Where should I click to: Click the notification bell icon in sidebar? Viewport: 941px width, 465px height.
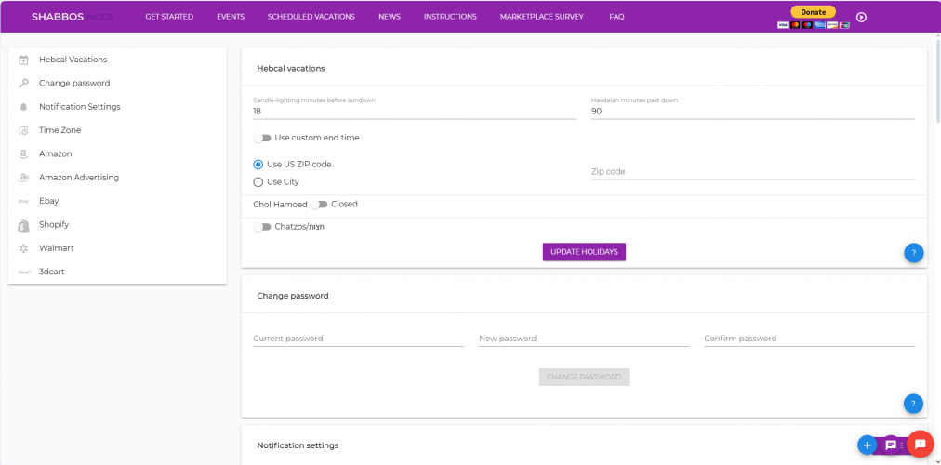pyautogui.click(x=23, y=107)
